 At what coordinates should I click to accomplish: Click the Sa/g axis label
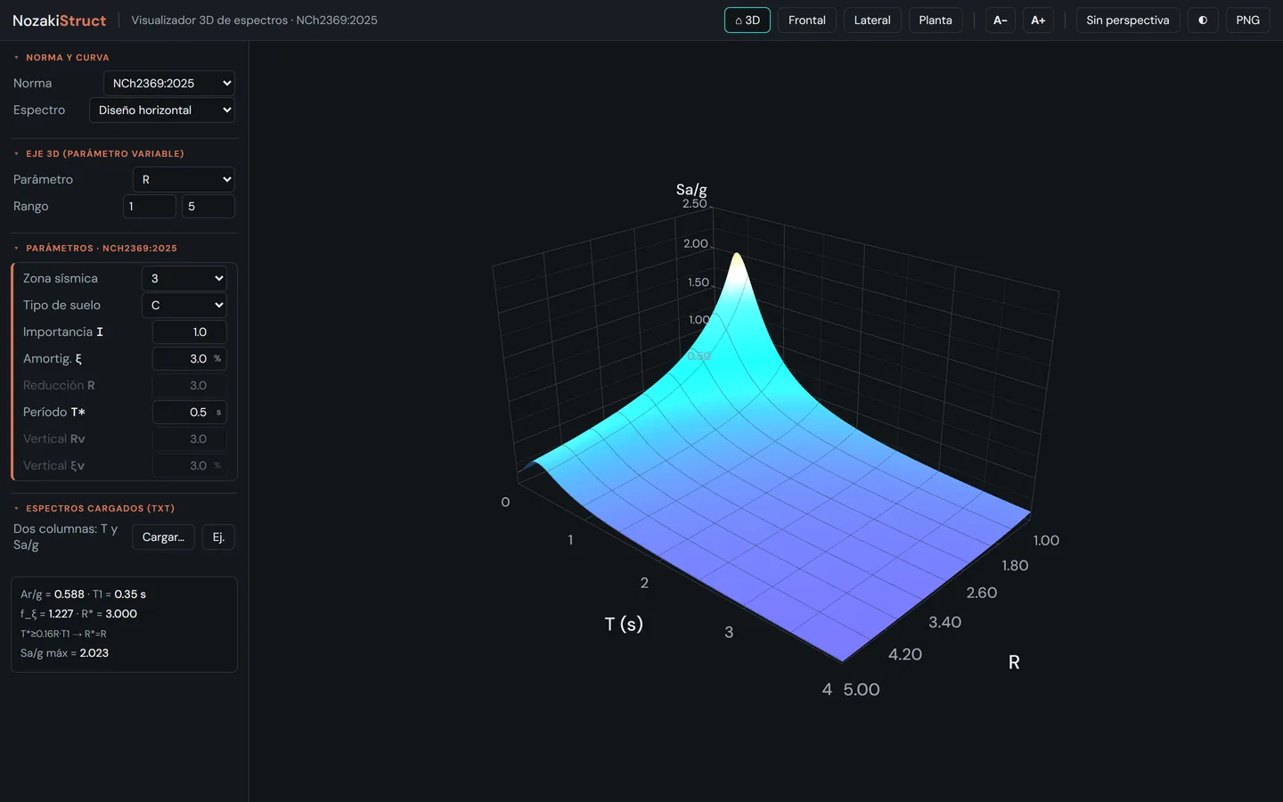(691, 189)
